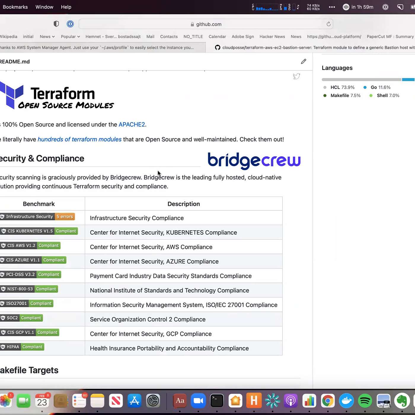The width and height of the screenshot is (415, 415).
Task: Click the pencil edit README icon
Action: (x=303, y=61)
